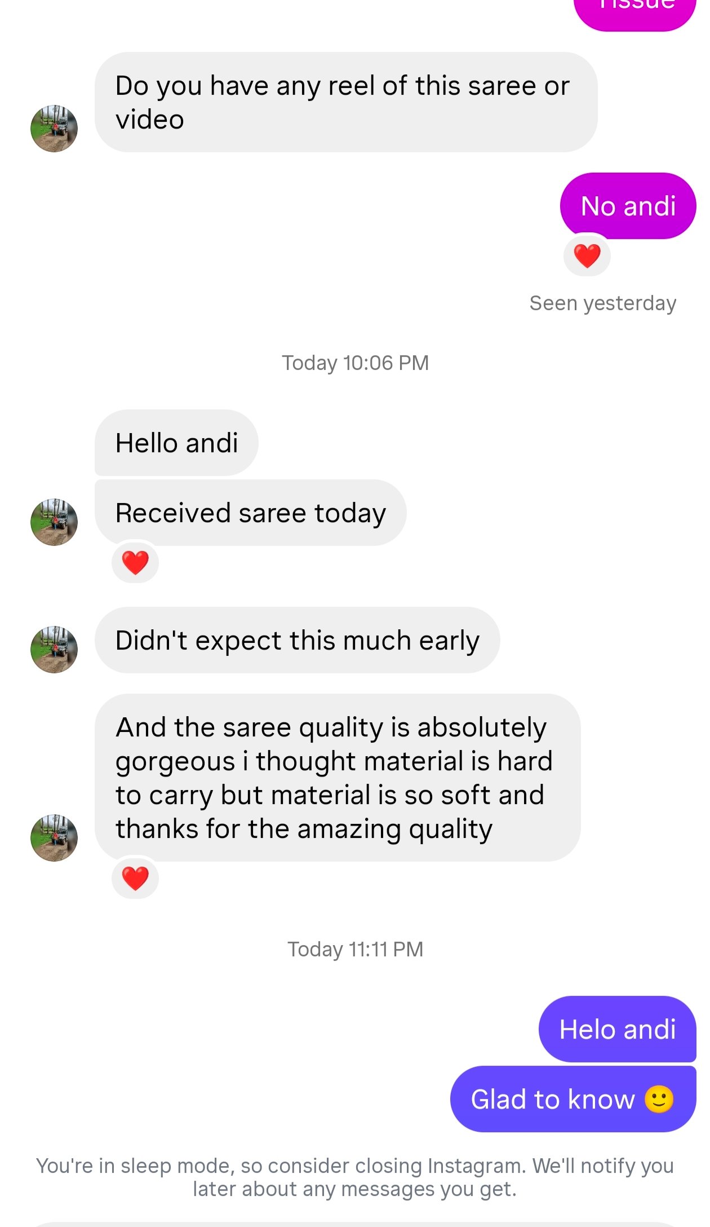Select the 'Helo andi' sent message bubble

[x=618, y=1029]
